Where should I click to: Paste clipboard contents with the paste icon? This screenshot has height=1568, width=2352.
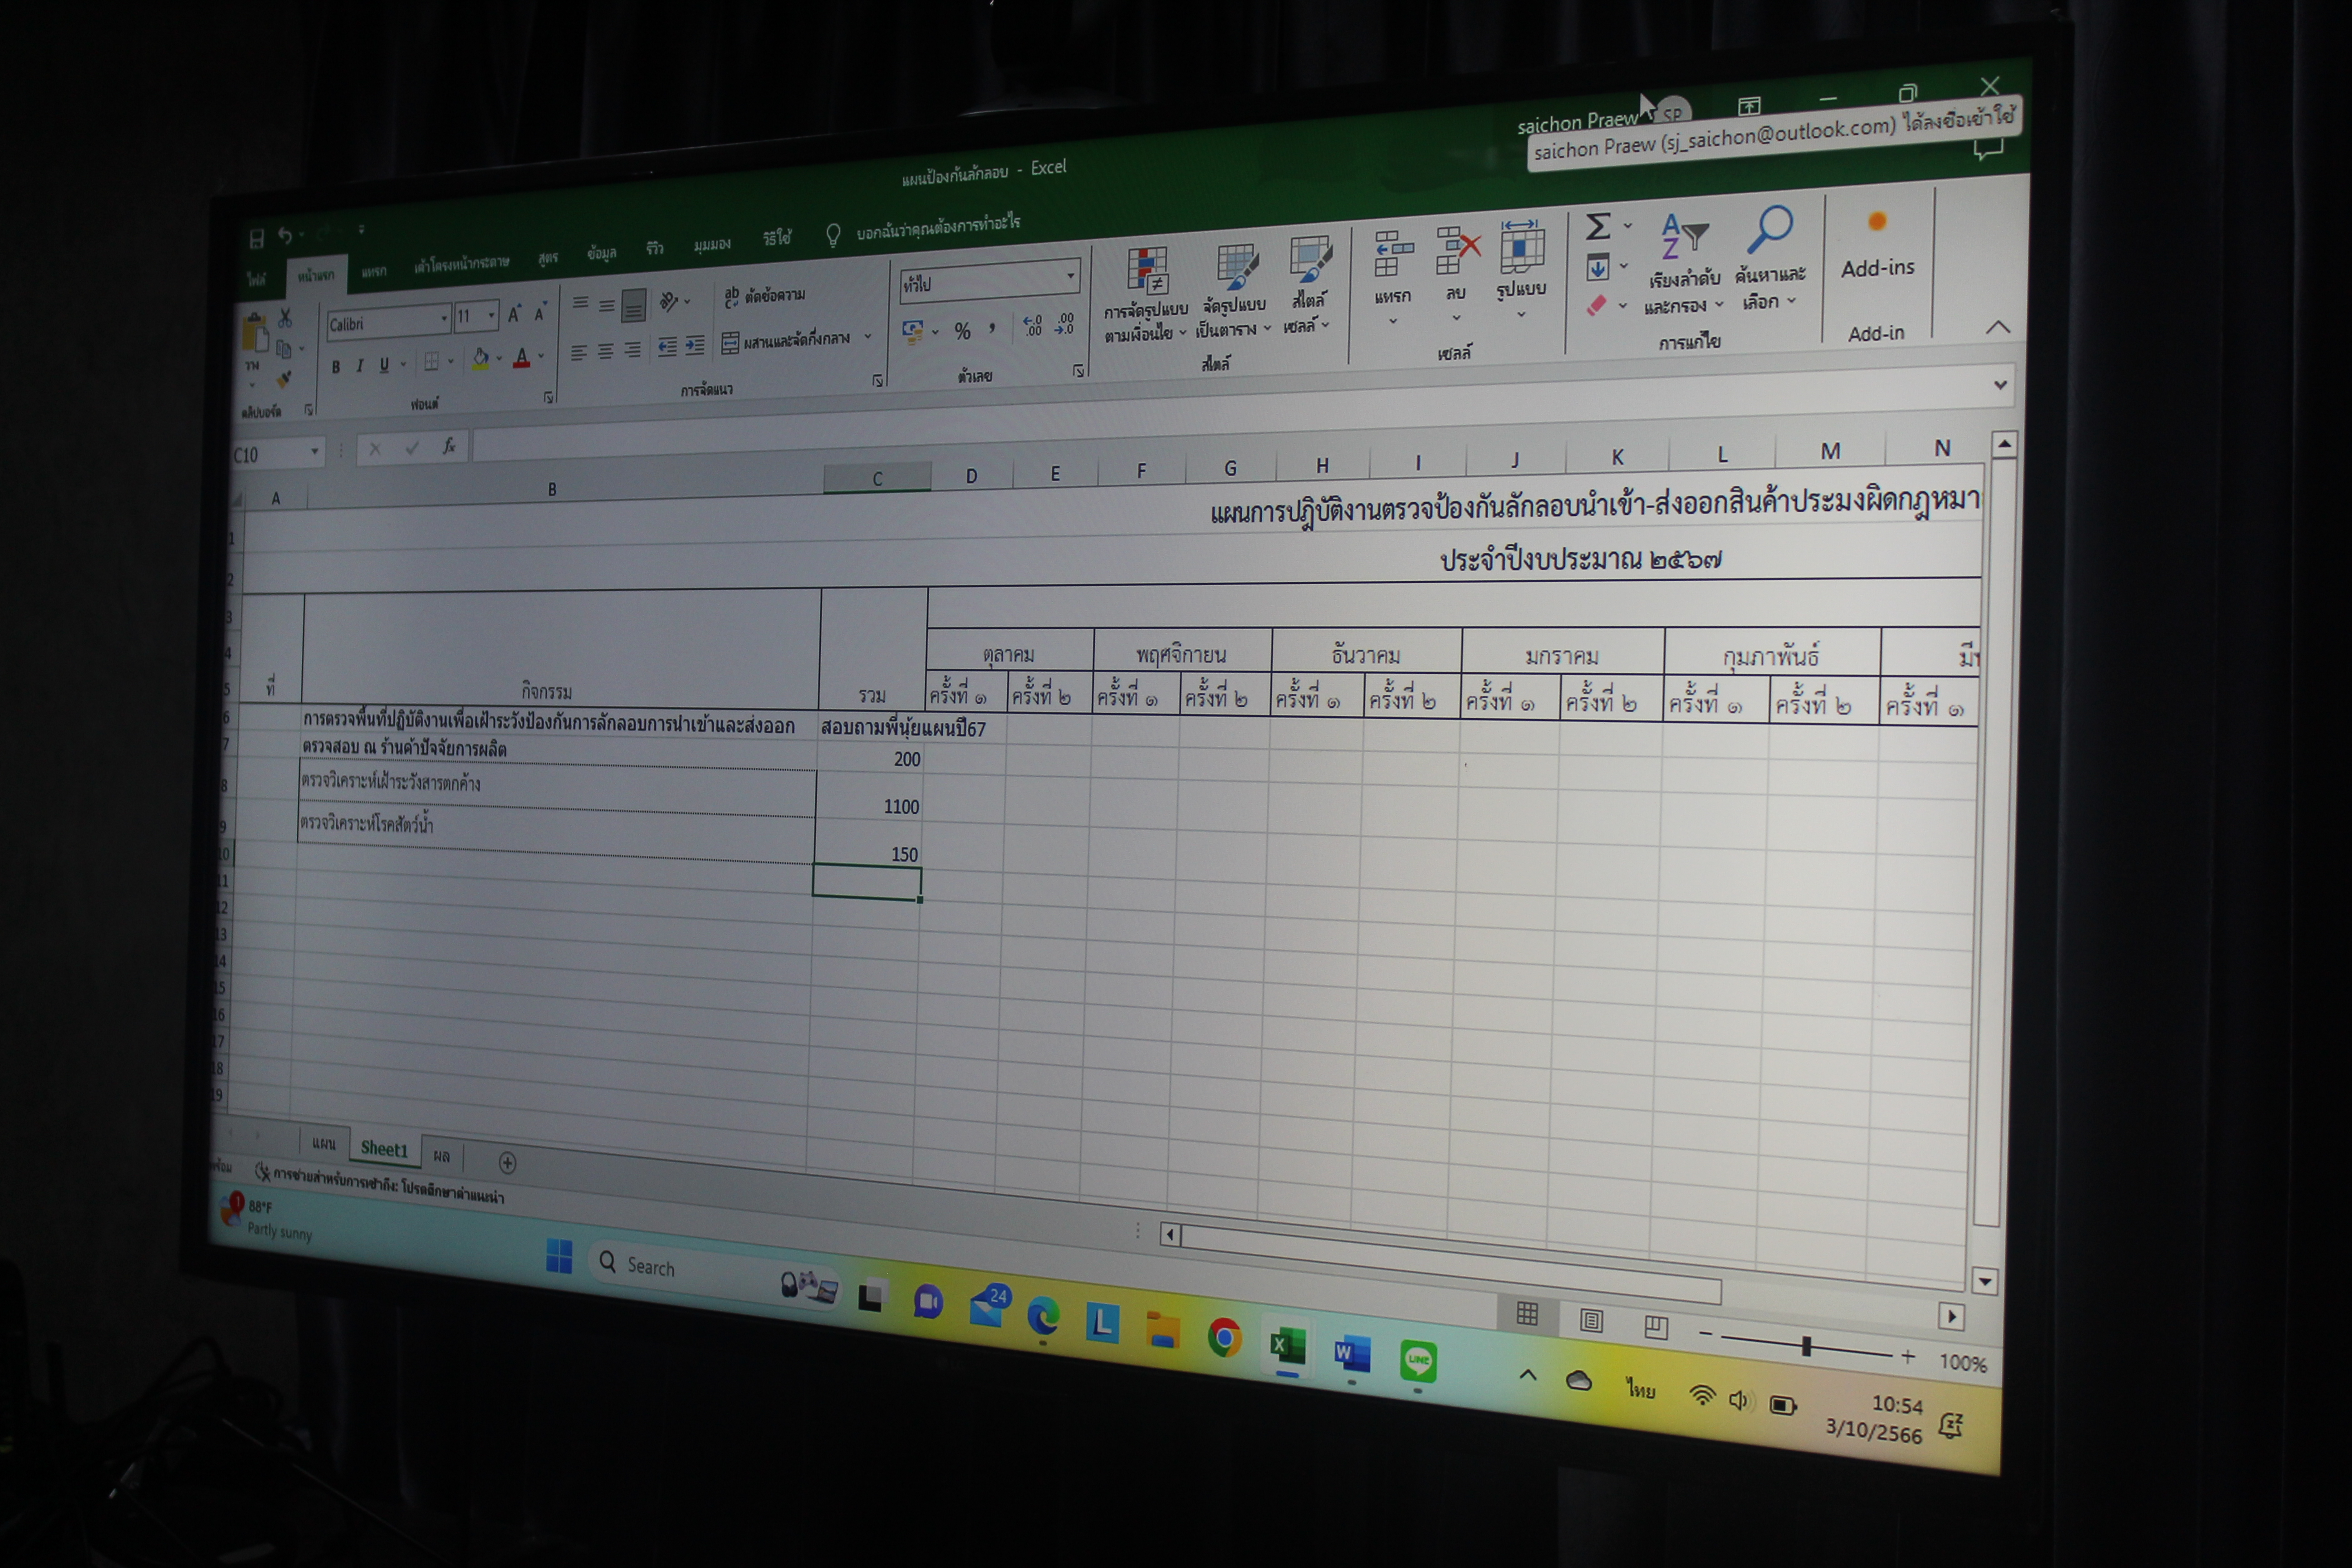(255, 333)
